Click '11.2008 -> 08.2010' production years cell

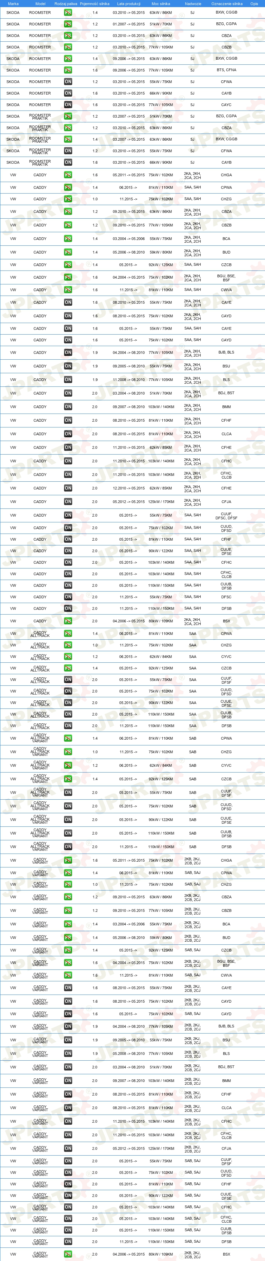point(128,379)
